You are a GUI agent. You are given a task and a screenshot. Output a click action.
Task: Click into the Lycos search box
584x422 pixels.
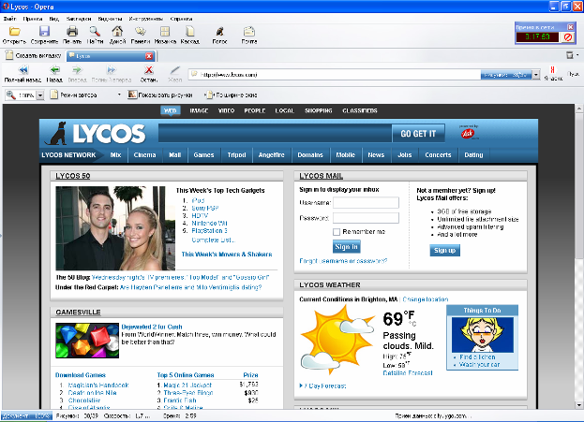tap(275, 134)
